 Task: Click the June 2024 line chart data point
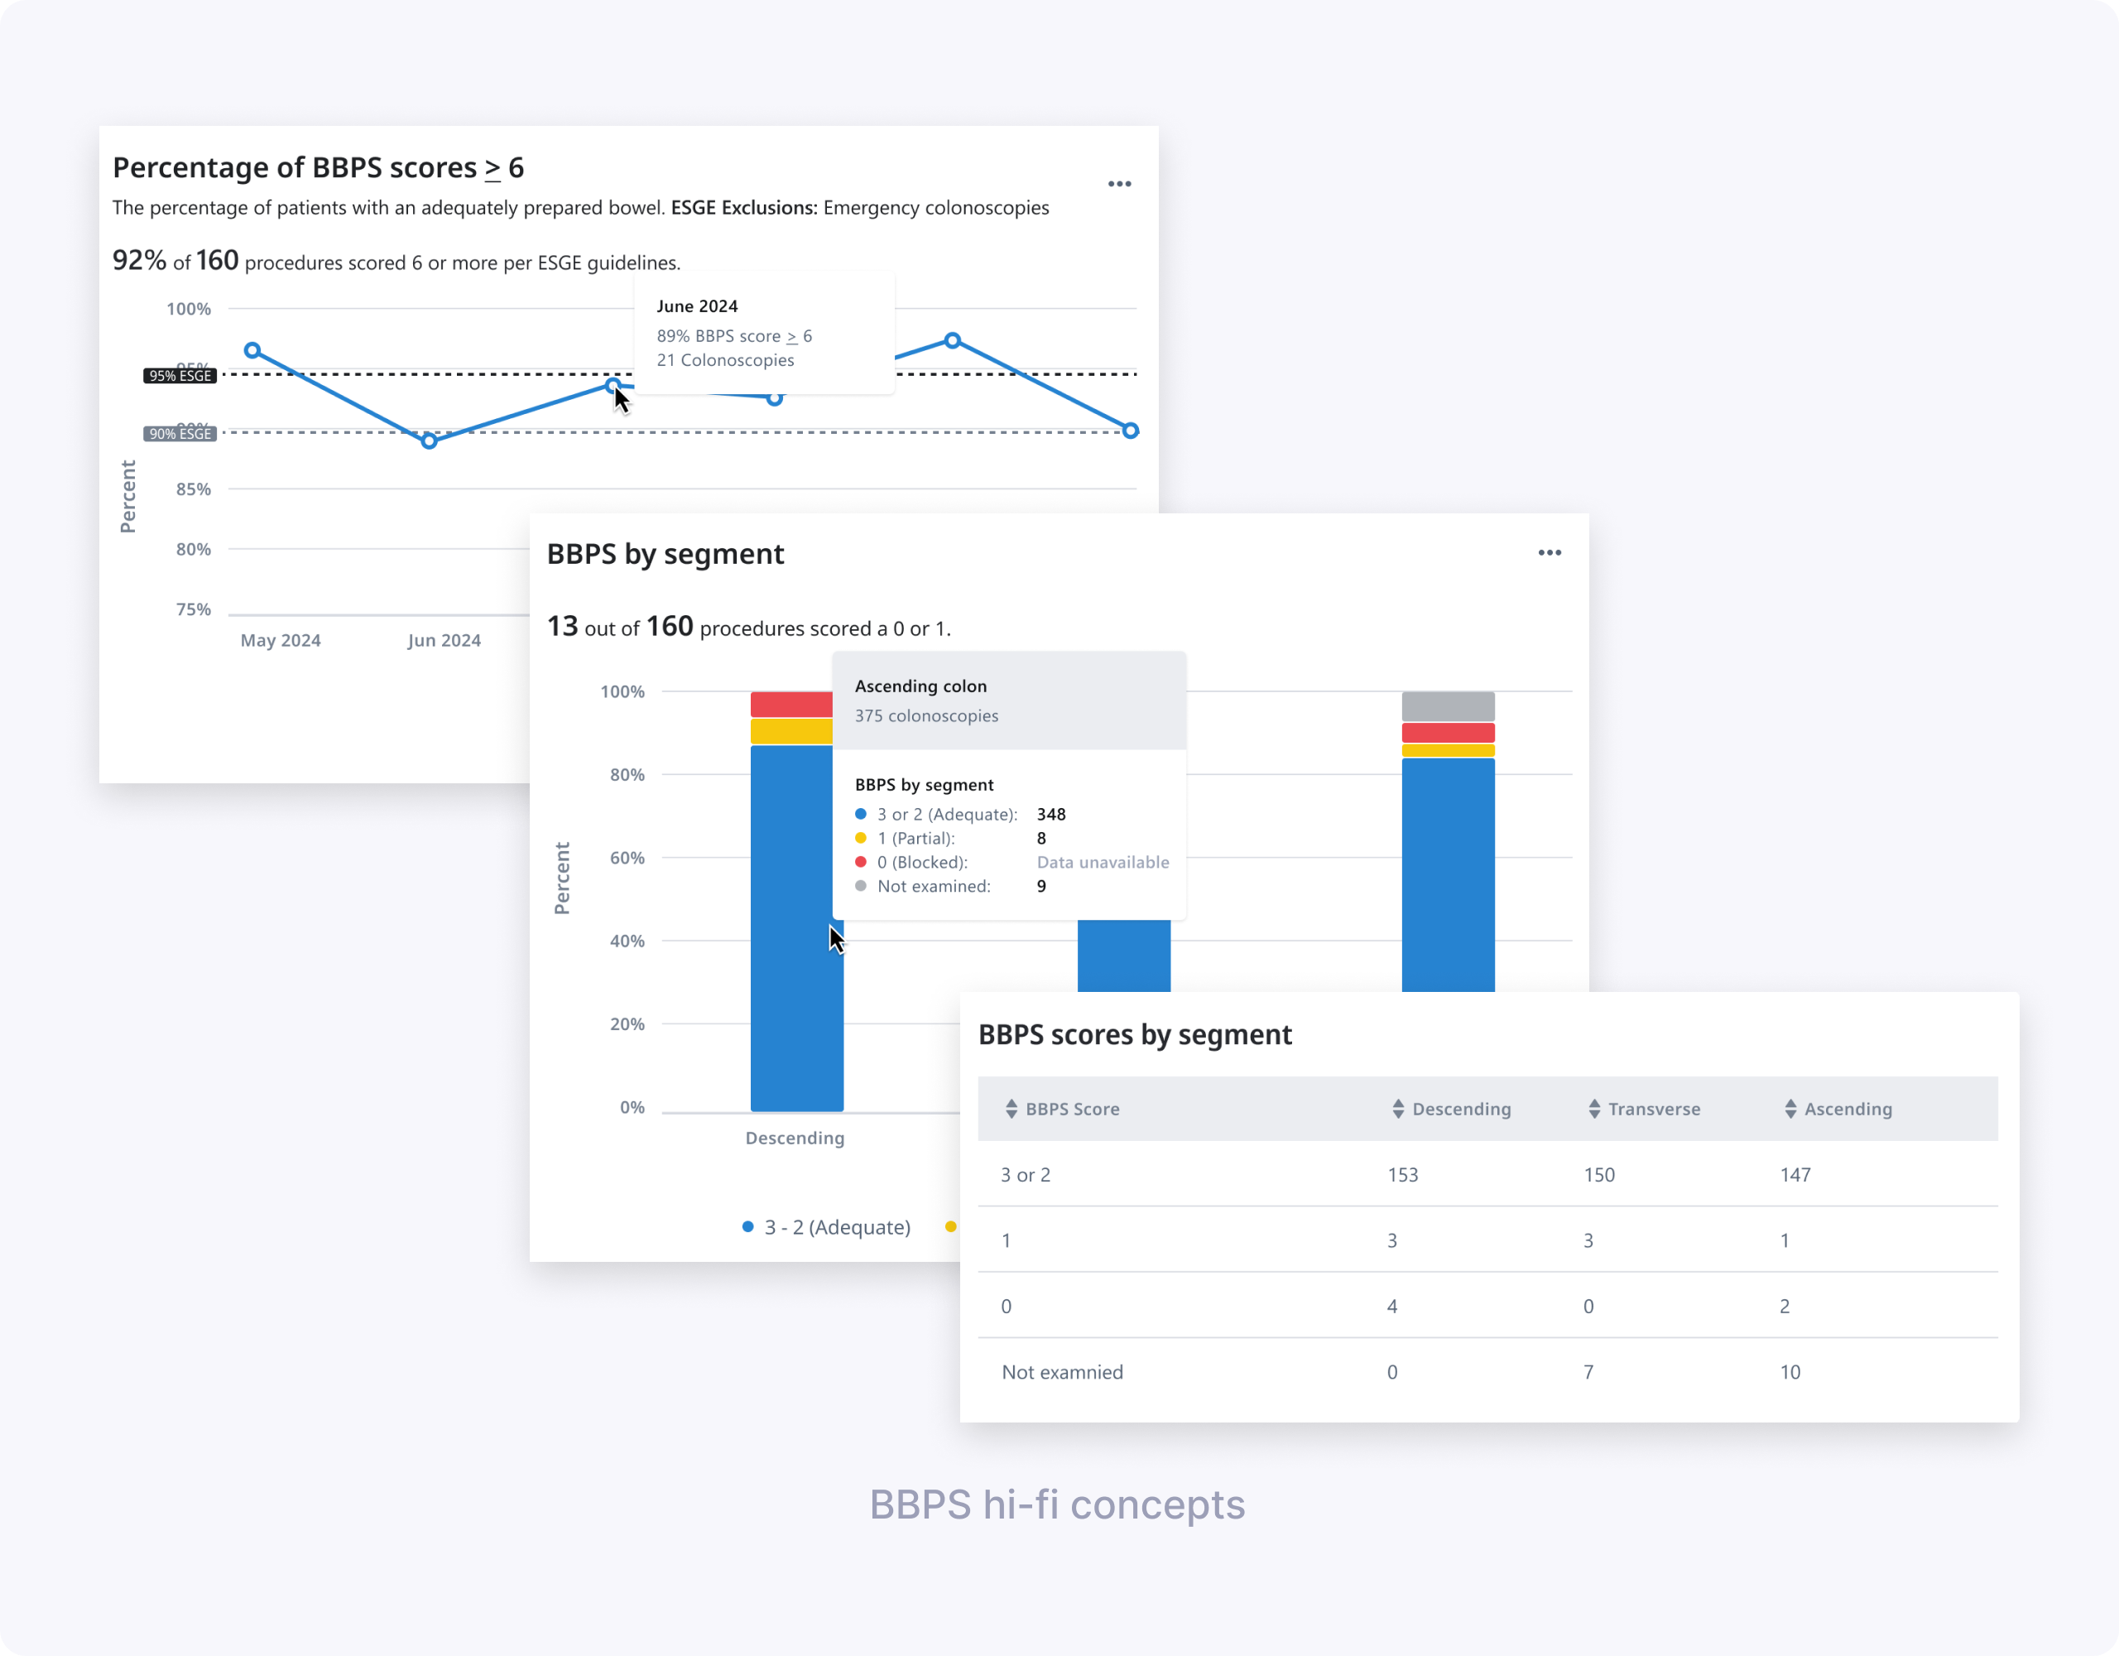[613, 387]
